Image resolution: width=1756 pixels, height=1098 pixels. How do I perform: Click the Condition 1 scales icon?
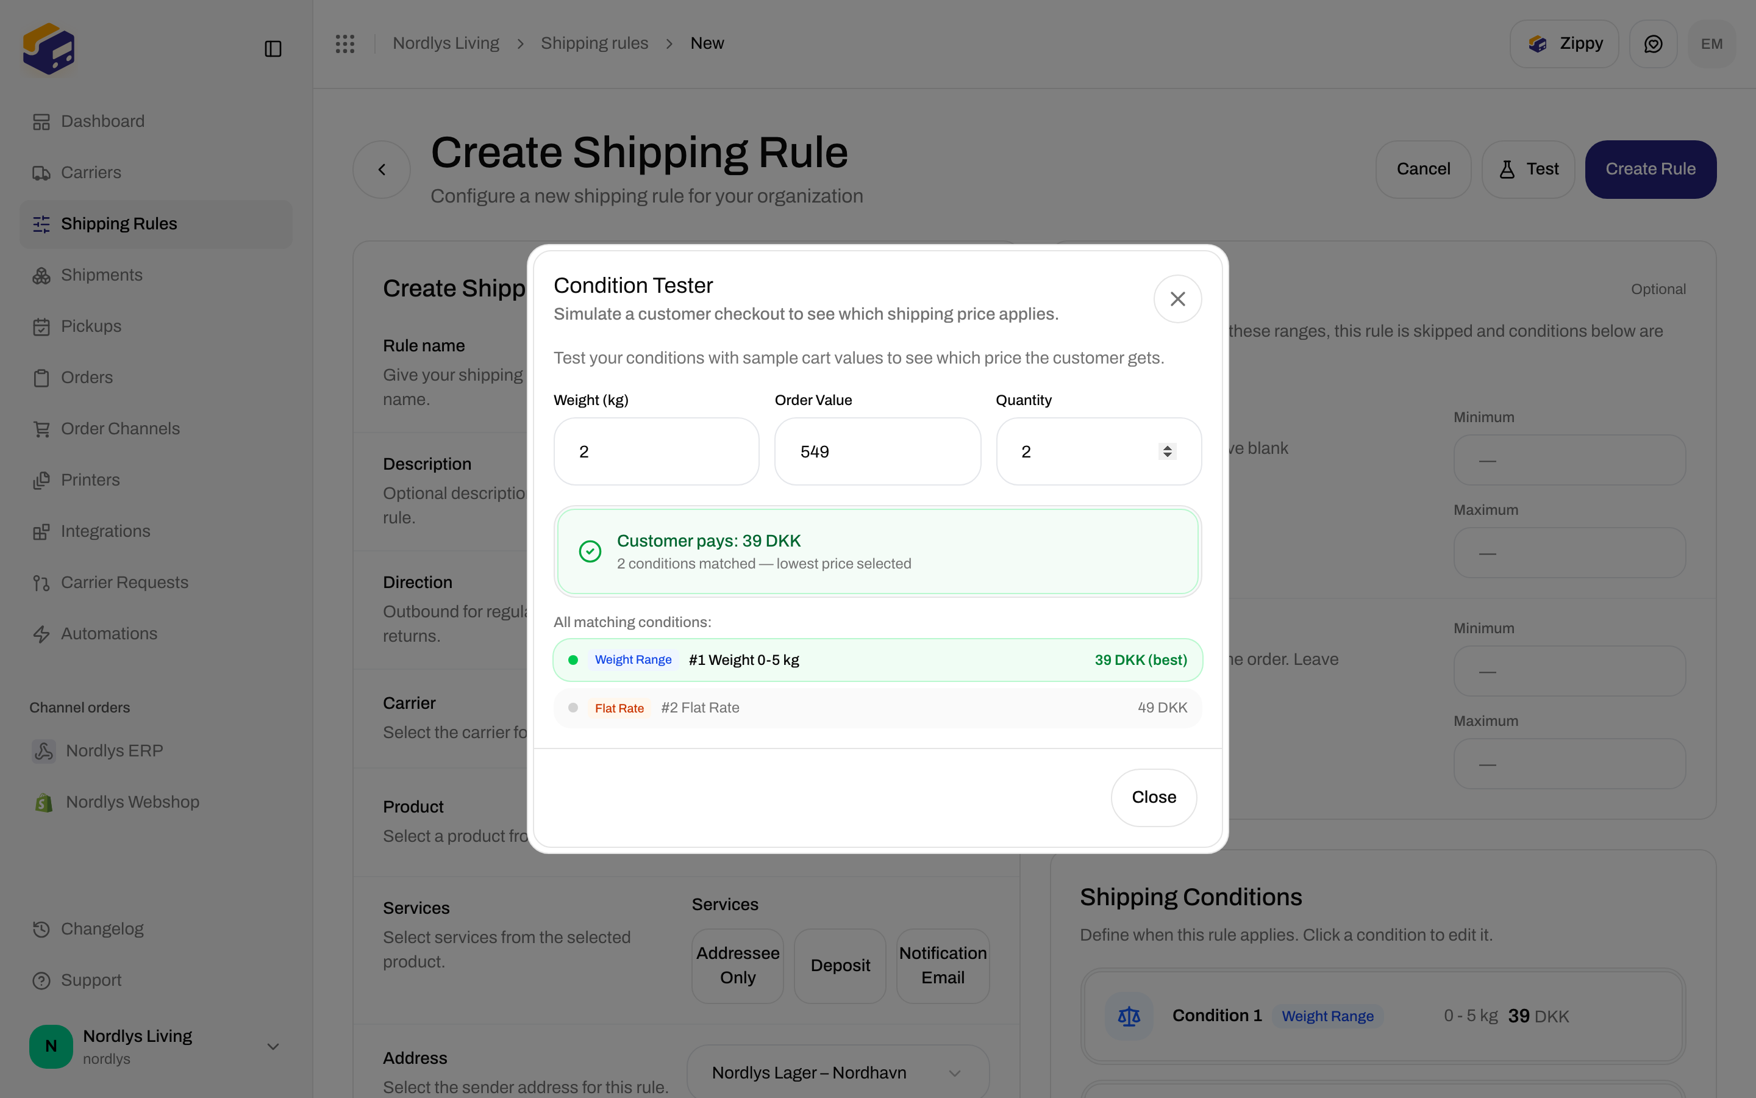click(1129, 1016)
